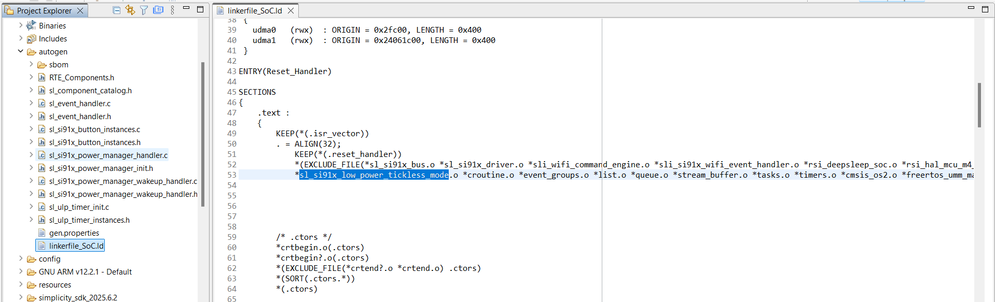Close the Project Explorer view tab
This screenshot has width=995, height=302.
(80, 10)
